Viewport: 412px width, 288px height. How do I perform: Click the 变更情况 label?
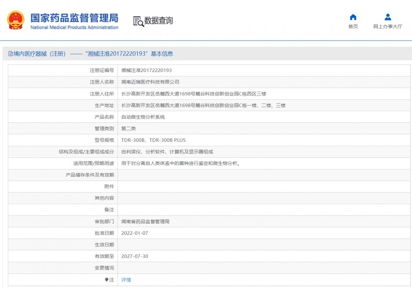[104, 268]
